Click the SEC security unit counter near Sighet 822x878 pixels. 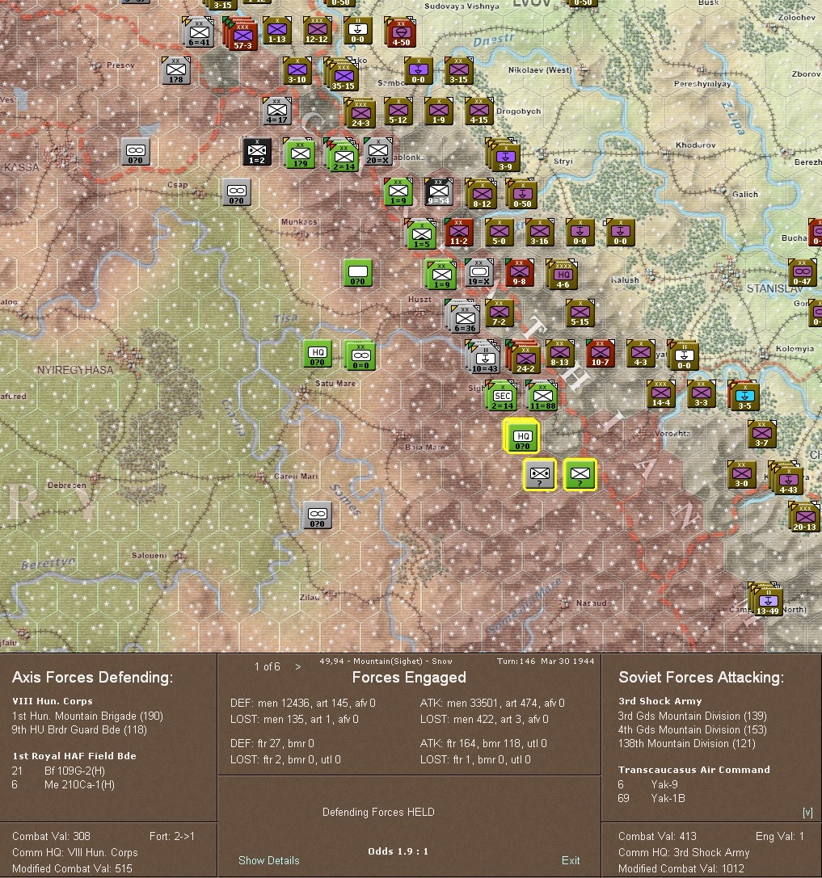(x=503, y=395)
